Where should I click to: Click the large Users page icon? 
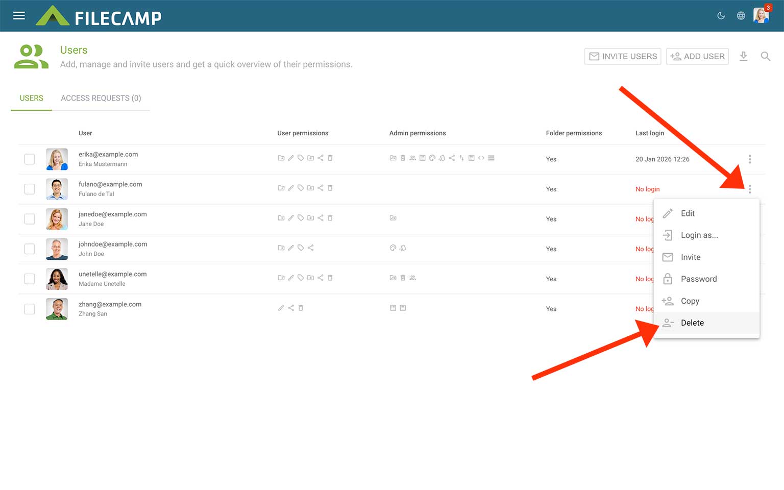(x=31, y=57)
